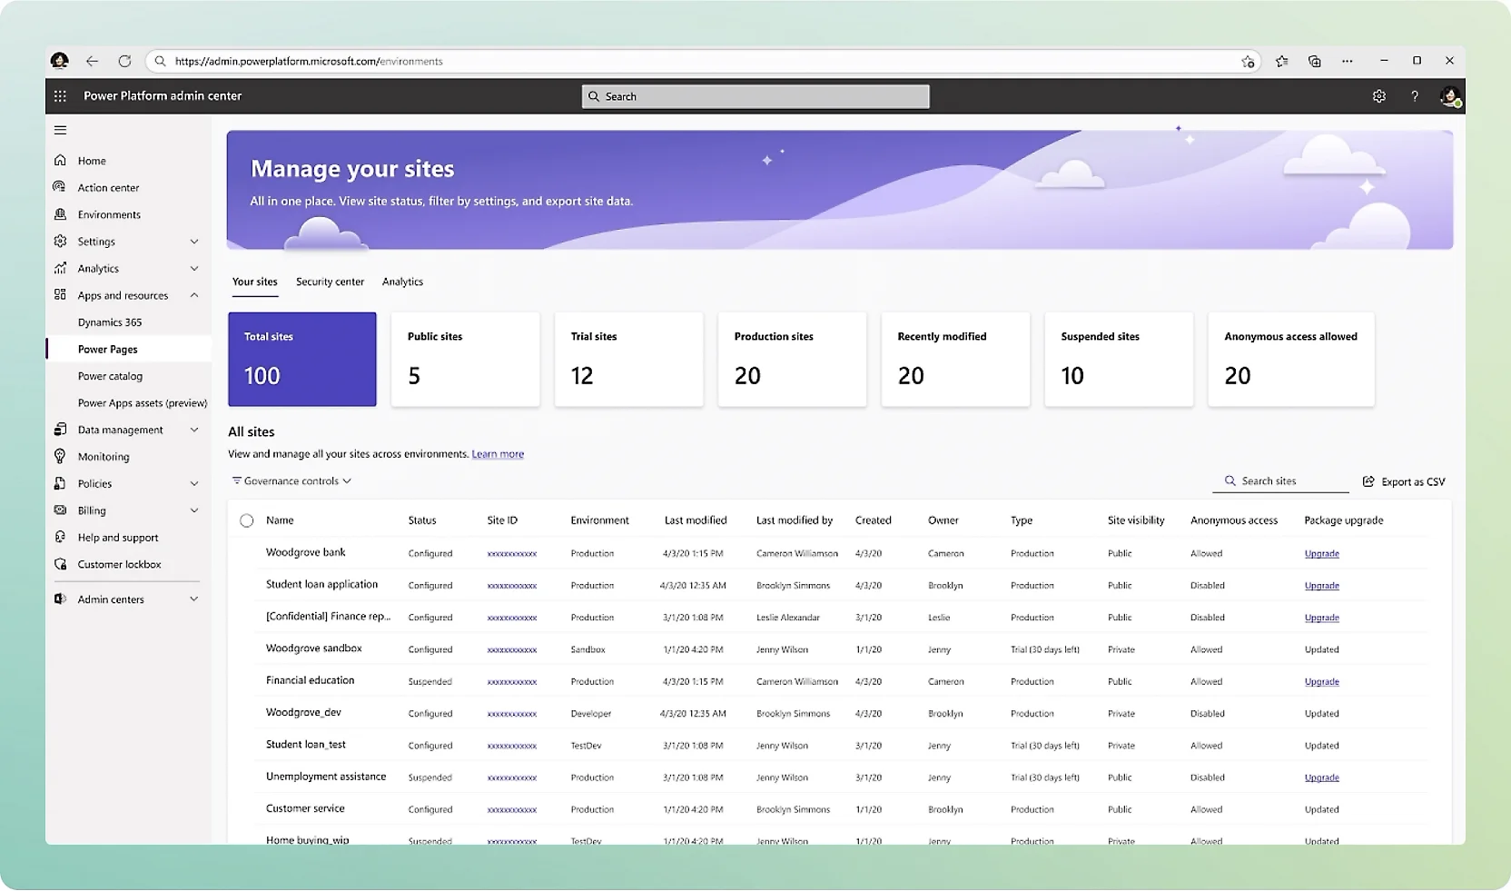Expand the Admin centers chevron
1511x891 pixels.
pyautogui.click(x=193, y=599)
